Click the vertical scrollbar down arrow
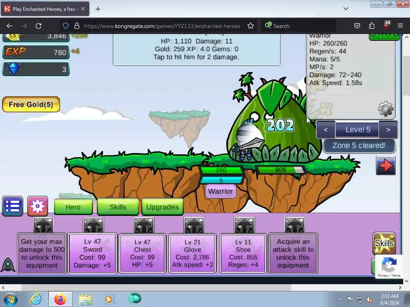 [x=406, y=281]
